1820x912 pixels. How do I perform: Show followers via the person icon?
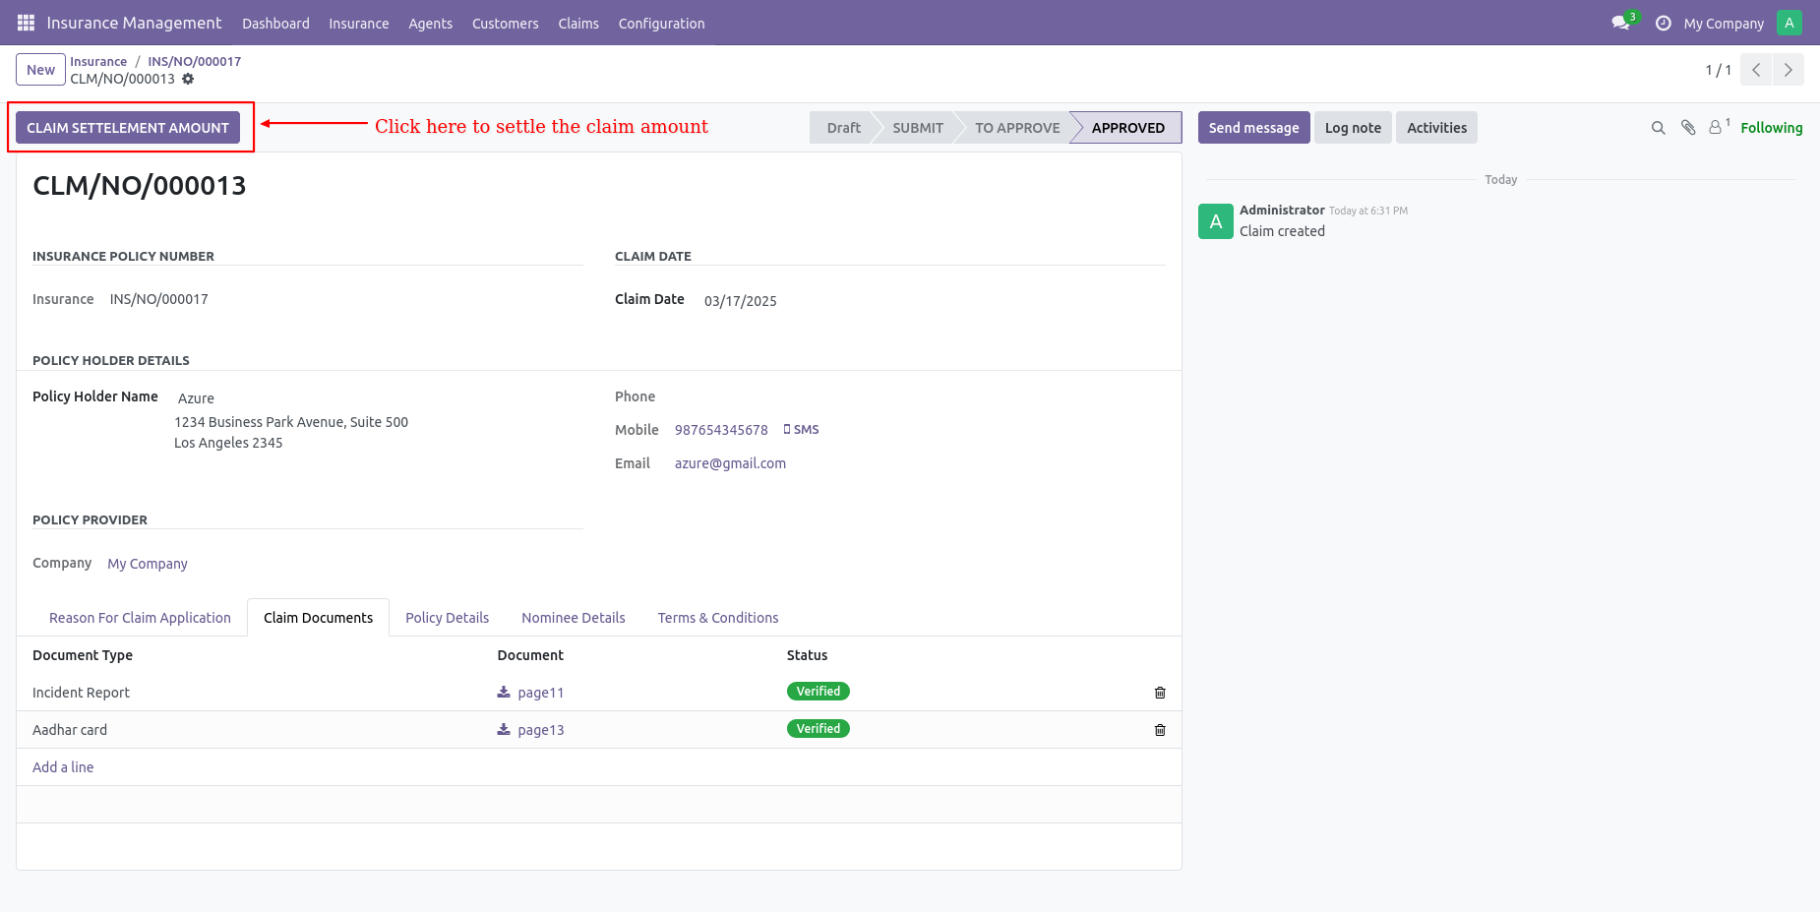click(x=1718, y=127)
